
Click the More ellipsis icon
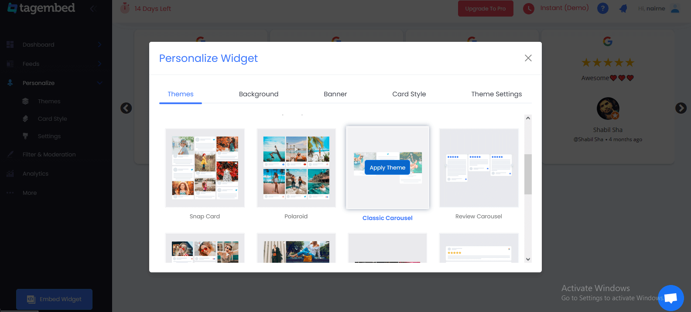(10, 193)
